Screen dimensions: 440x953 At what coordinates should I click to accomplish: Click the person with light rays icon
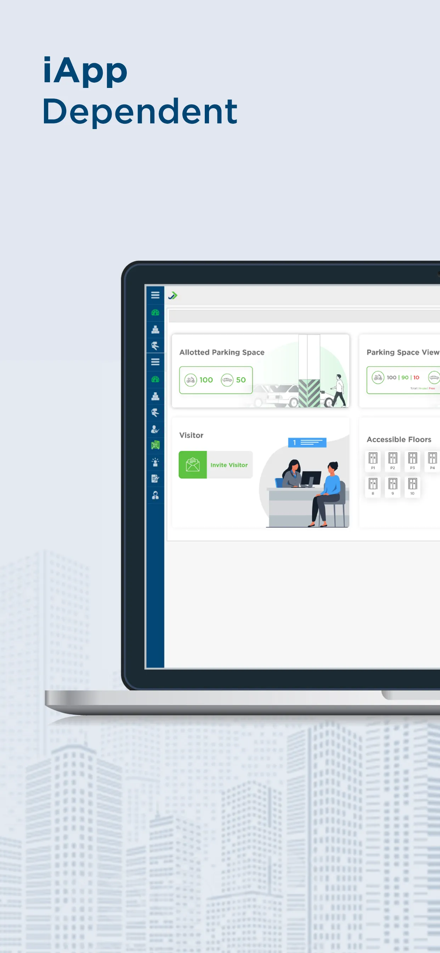[x=155, y=462]
